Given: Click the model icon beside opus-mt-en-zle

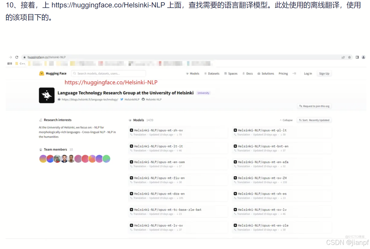Looking at the screenshot, I should 235,226.
